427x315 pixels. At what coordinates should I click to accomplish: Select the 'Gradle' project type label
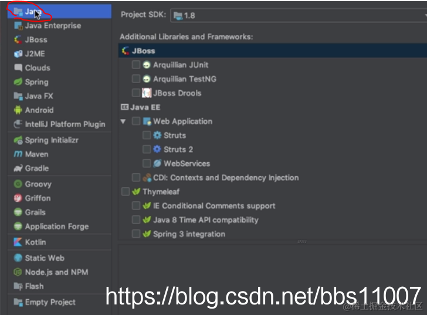[x=37, y=168]
